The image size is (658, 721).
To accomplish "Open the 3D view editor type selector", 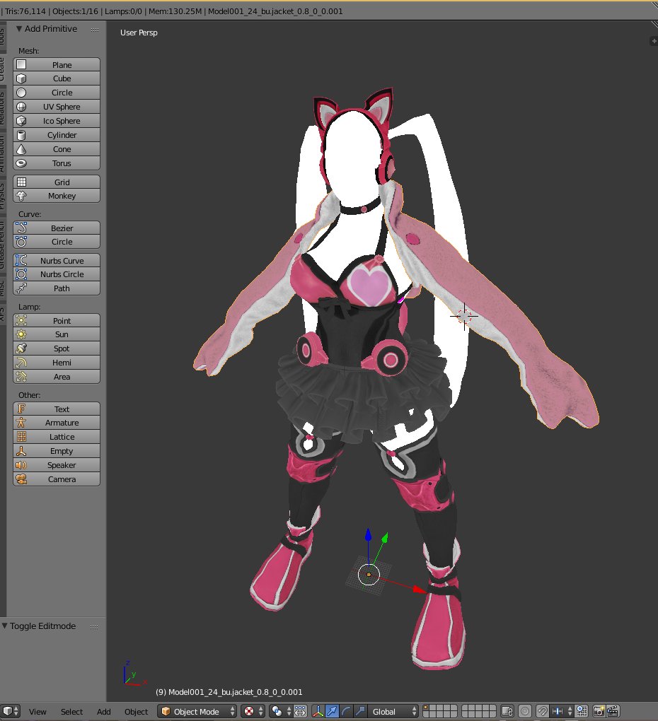I will pos(10,711).
